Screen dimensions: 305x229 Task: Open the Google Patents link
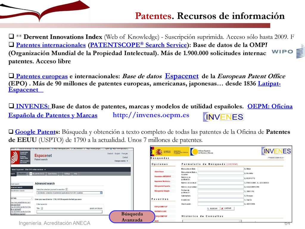[35, 132]
